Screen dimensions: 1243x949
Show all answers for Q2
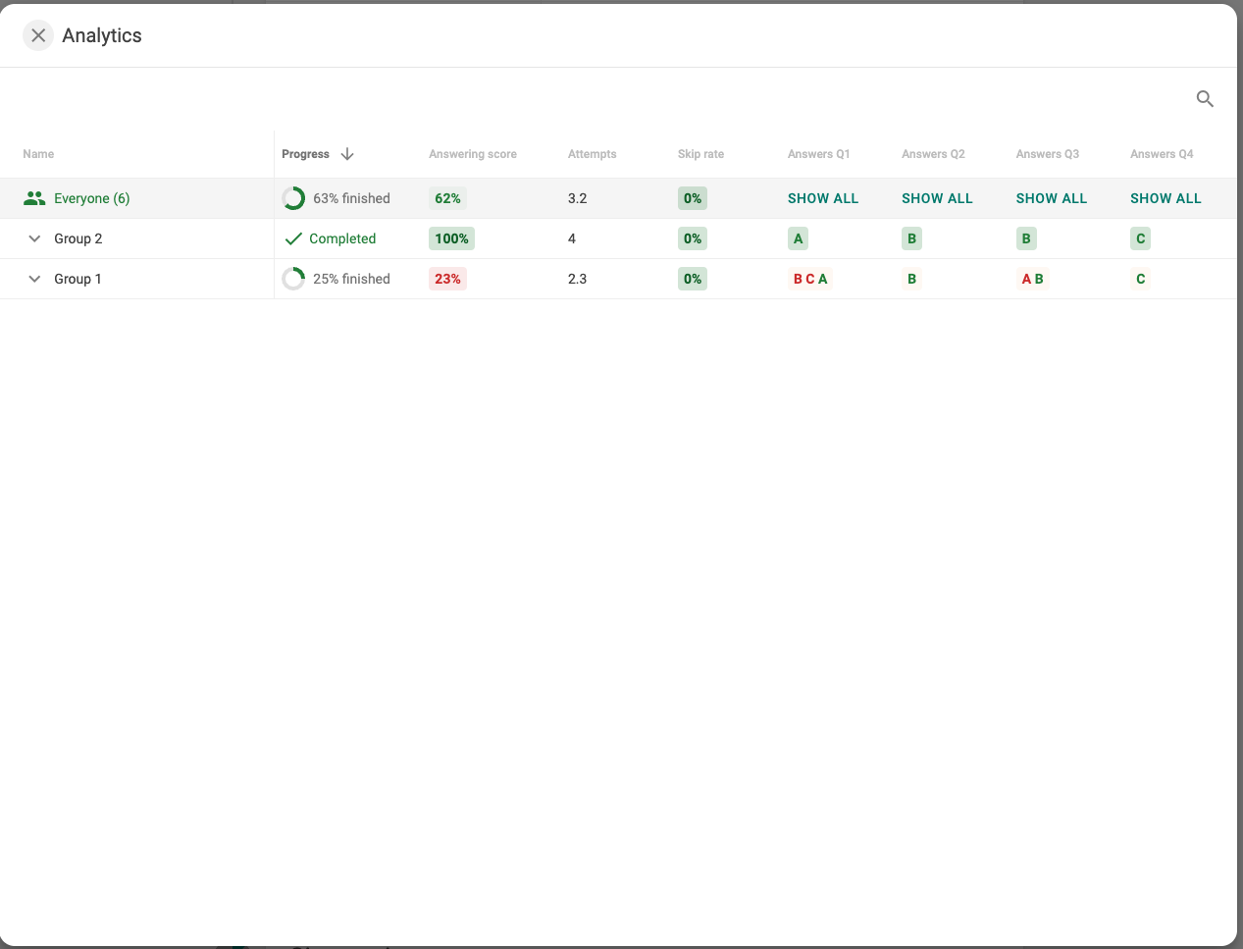point(937,198)
